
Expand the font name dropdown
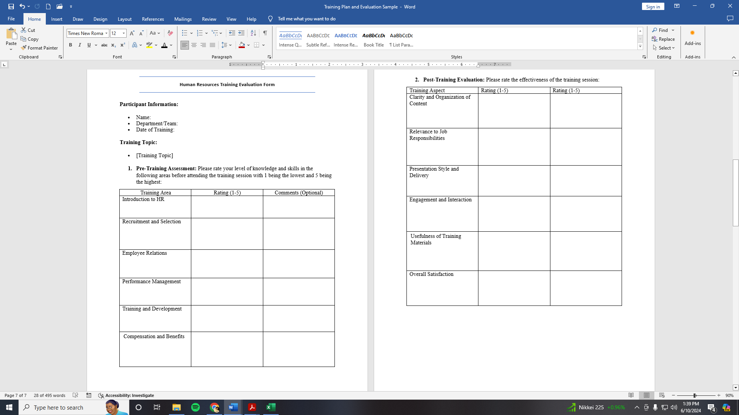107,33
